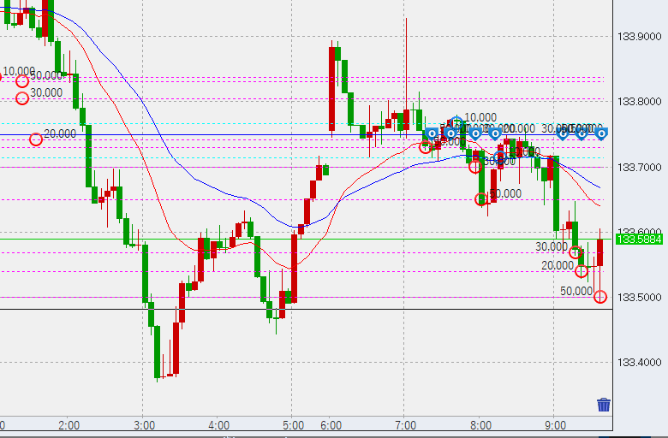The image size is (668, 438).
Task: Click the 133.4000 price axis label
Action: point(638,362)
